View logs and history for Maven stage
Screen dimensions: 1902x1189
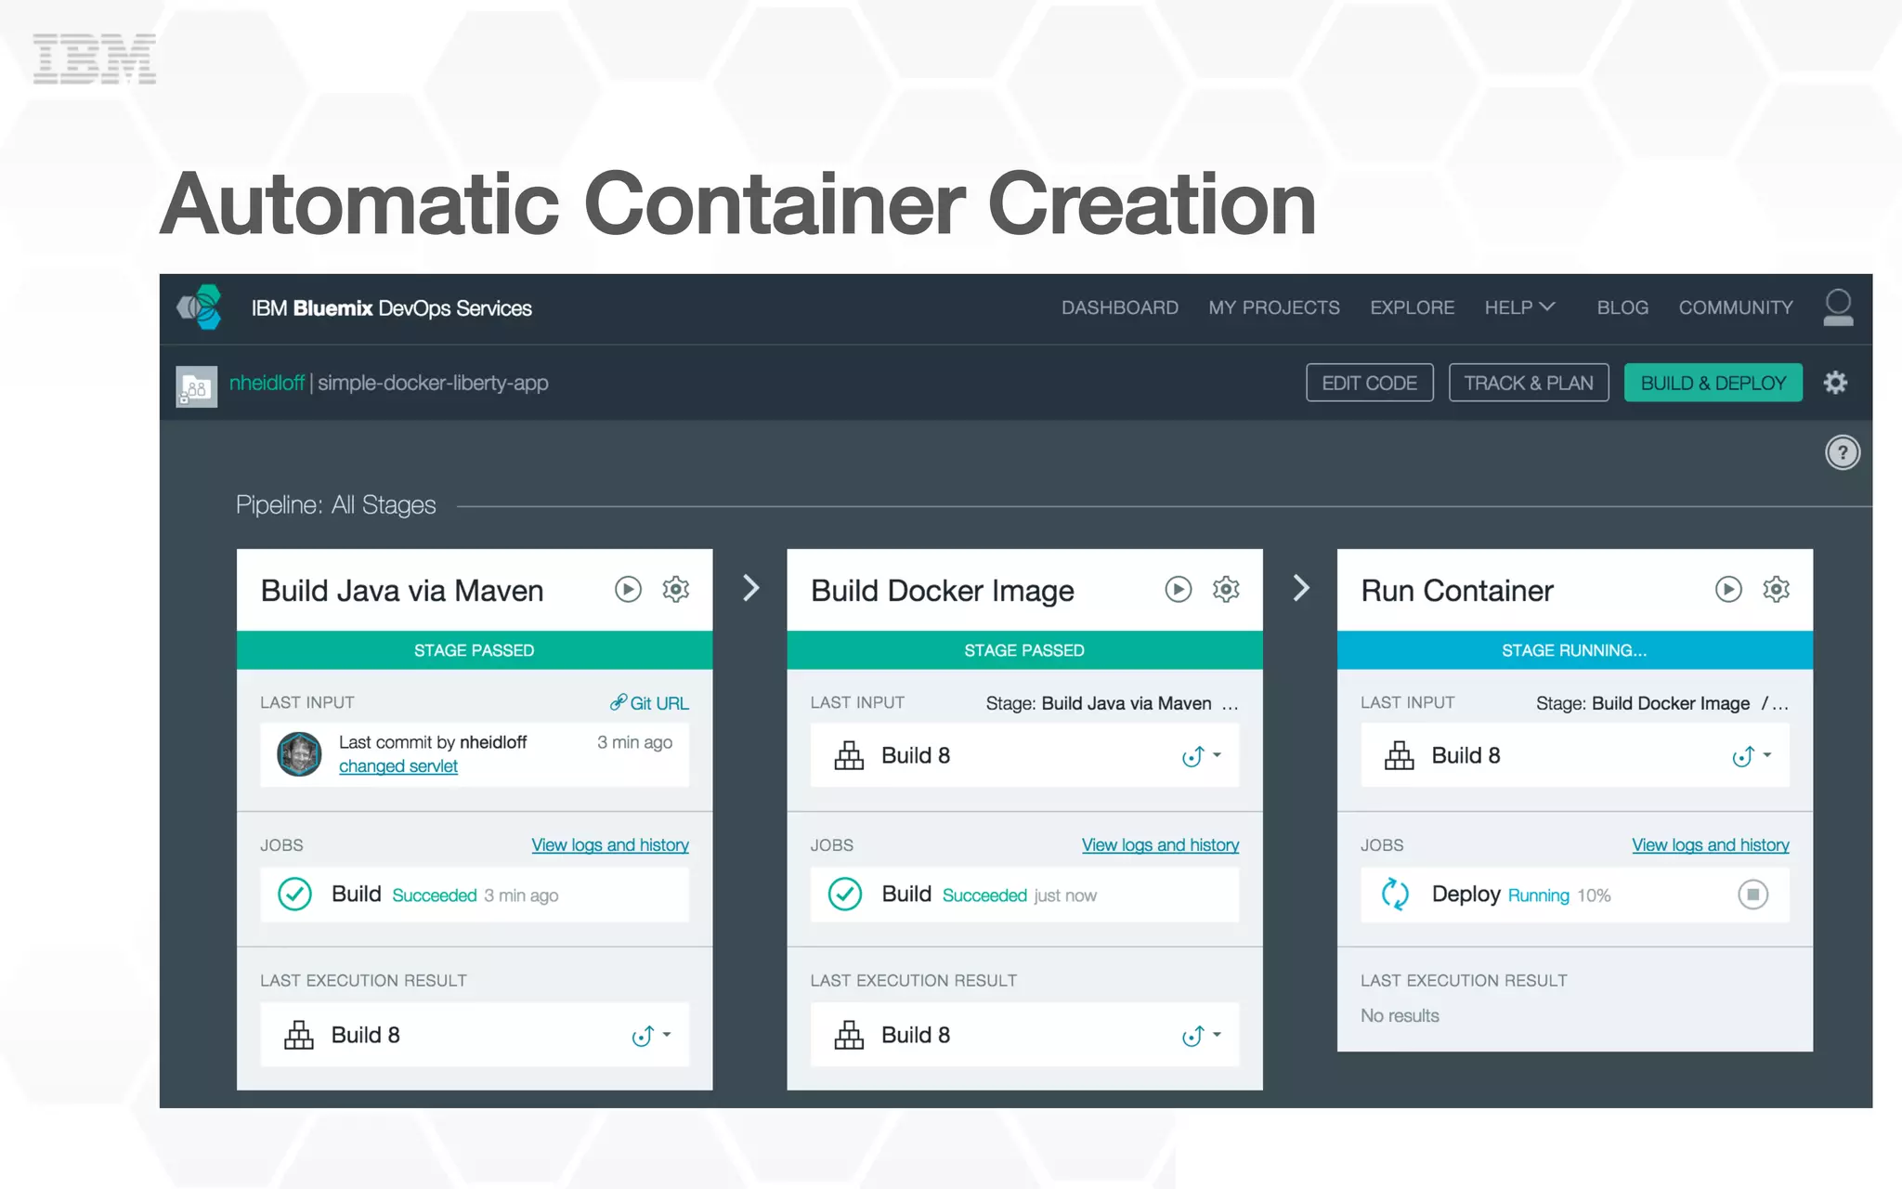tap(610, 845)
